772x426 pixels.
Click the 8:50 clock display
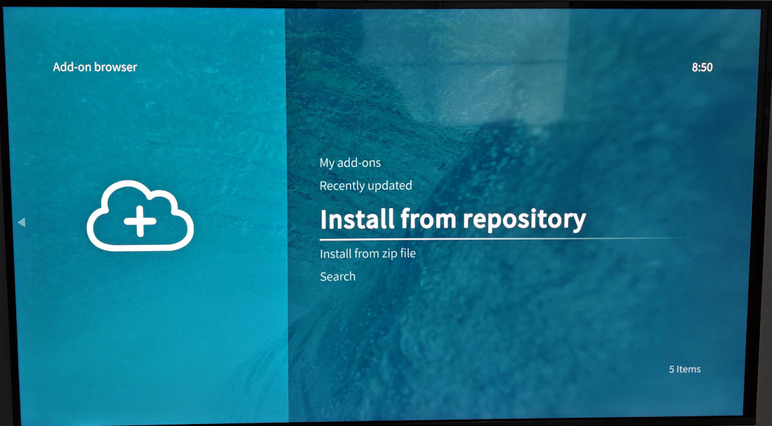click(x=702, y=67)
